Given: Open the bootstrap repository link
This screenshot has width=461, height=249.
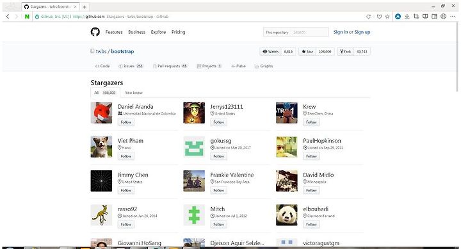Looking at the screenshot, I should pos(122,51).
